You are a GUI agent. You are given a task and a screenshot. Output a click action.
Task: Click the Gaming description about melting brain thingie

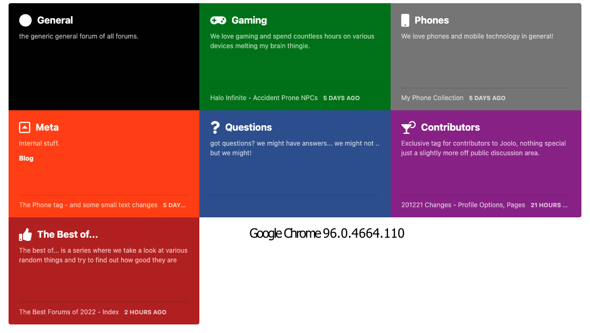(x=292, y=41)
